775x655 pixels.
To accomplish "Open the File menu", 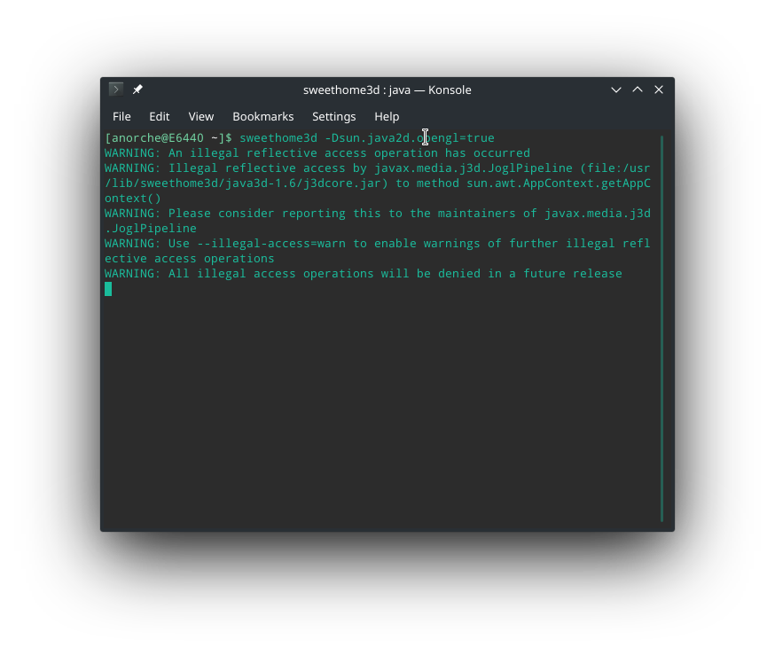I will (121, 117).
